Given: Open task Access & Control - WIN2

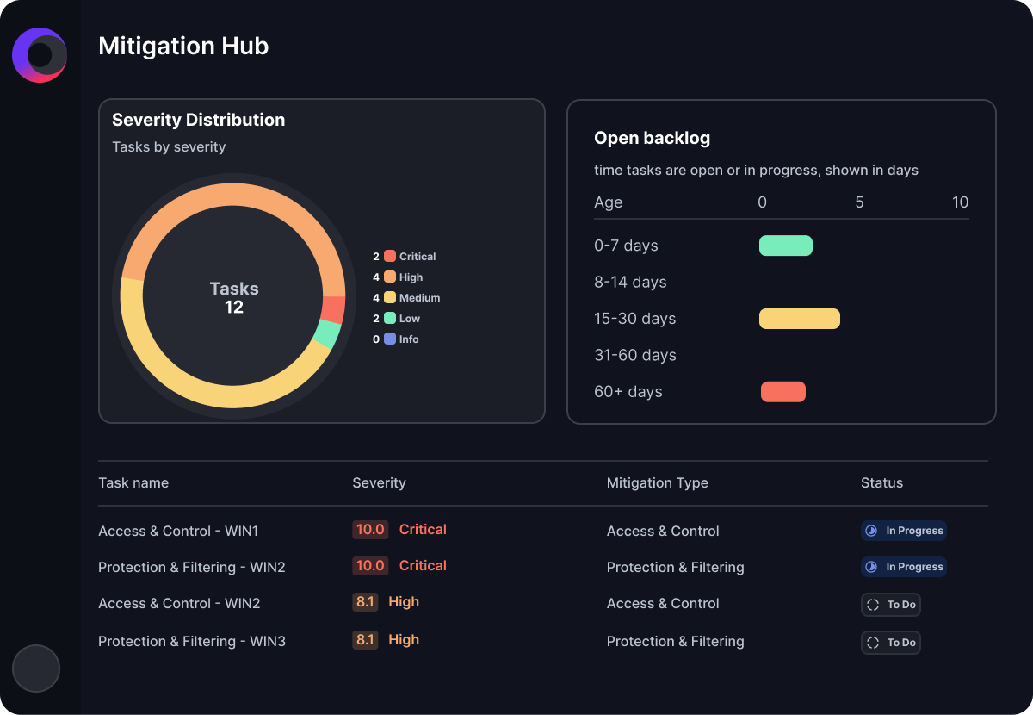Looking at the screenshot, I should (x=179, y=603).
